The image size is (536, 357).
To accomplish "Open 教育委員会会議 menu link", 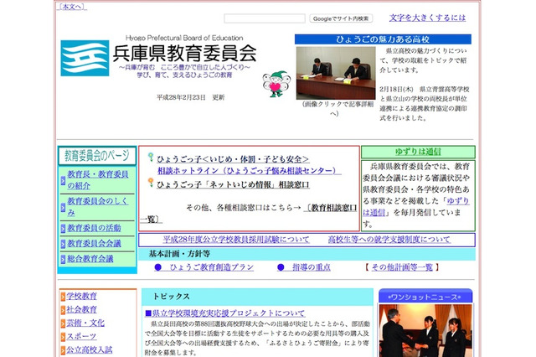I will [x=94, y=244].
